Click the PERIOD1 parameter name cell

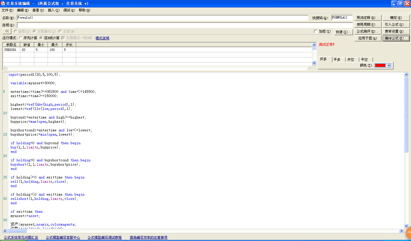pos(11,50)
